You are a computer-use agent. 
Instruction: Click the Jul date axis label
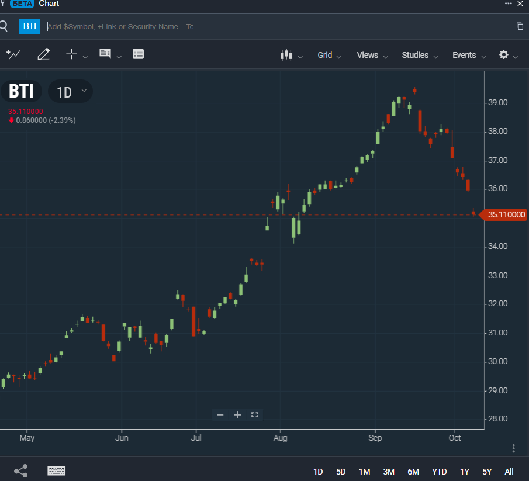click(x=196, y=438)
